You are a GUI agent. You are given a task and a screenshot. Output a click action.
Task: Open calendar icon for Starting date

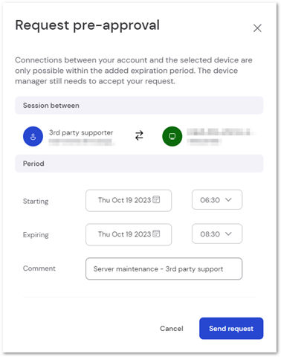[x=156, y=199]
